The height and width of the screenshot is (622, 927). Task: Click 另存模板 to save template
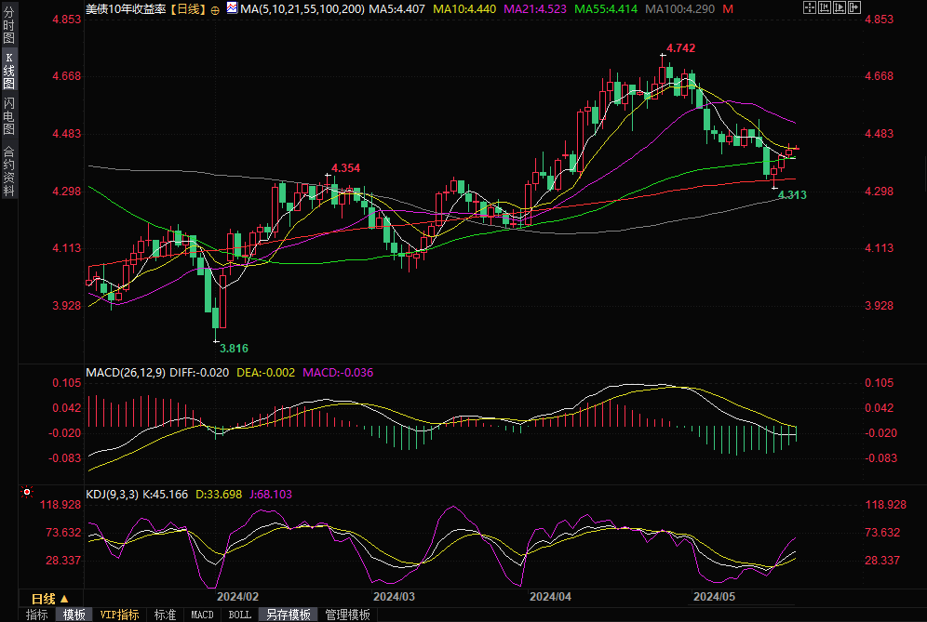coord(289,615)
